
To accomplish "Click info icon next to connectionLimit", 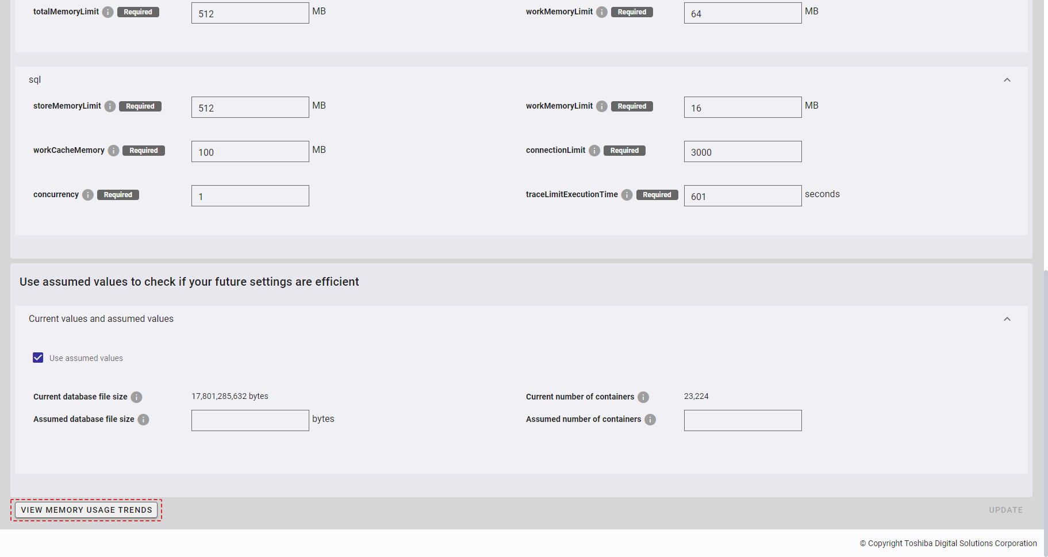I will 594,151.
